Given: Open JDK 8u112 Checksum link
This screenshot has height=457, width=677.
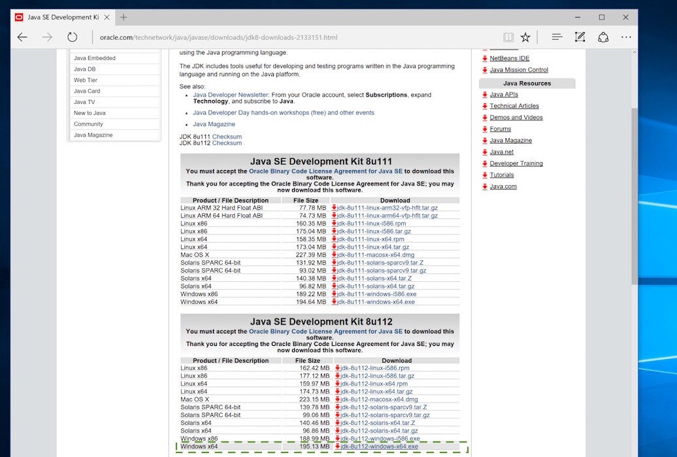Looking at the screenshot, I should coord(227,143).
